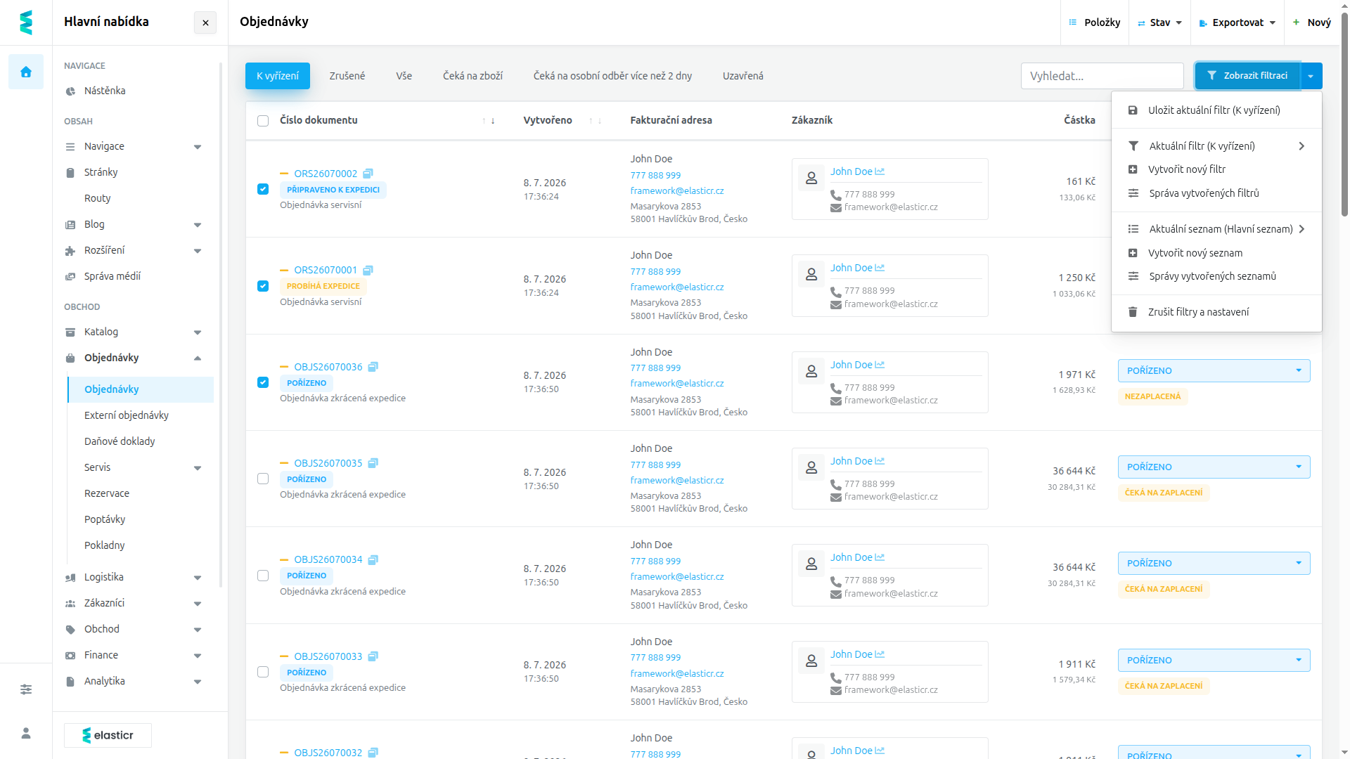1350x759 pixels.
Task: Click the save icon for Uložit aktuální filtr
Action: click(1133, 110)
